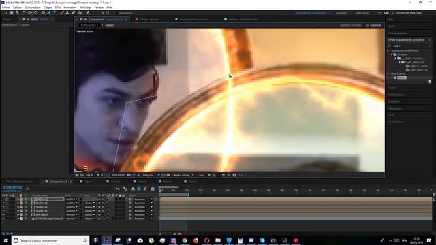Collapse the Animations prédéfinies tree group
Image resolution: width=436 pixels, height=245 pixels.
[388, 50]
